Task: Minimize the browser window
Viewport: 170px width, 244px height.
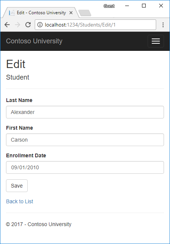Action: [127, 6]
